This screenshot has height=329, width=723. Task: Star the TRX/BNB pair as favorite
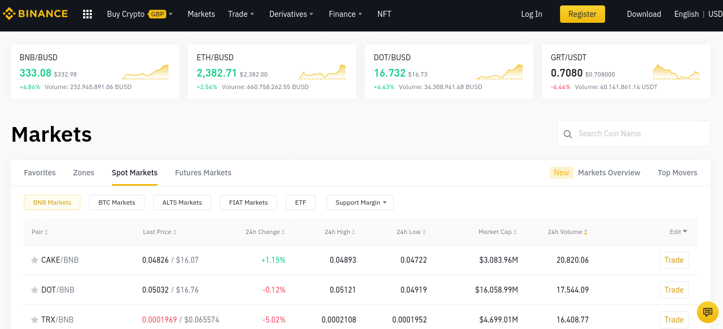point(35,320)
